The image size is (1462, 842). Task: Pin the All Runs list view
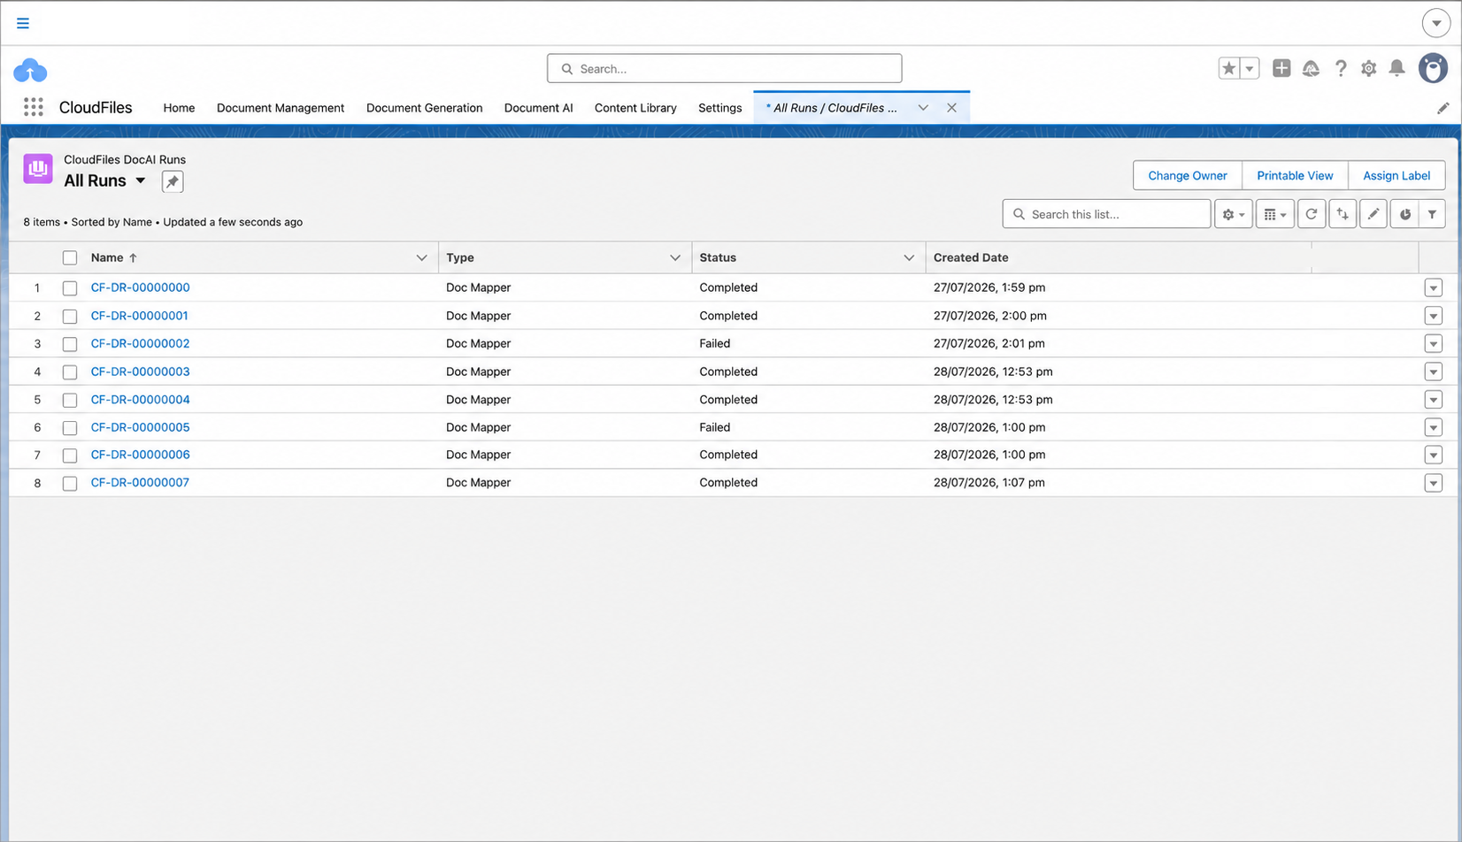click(x=173, y=181)
